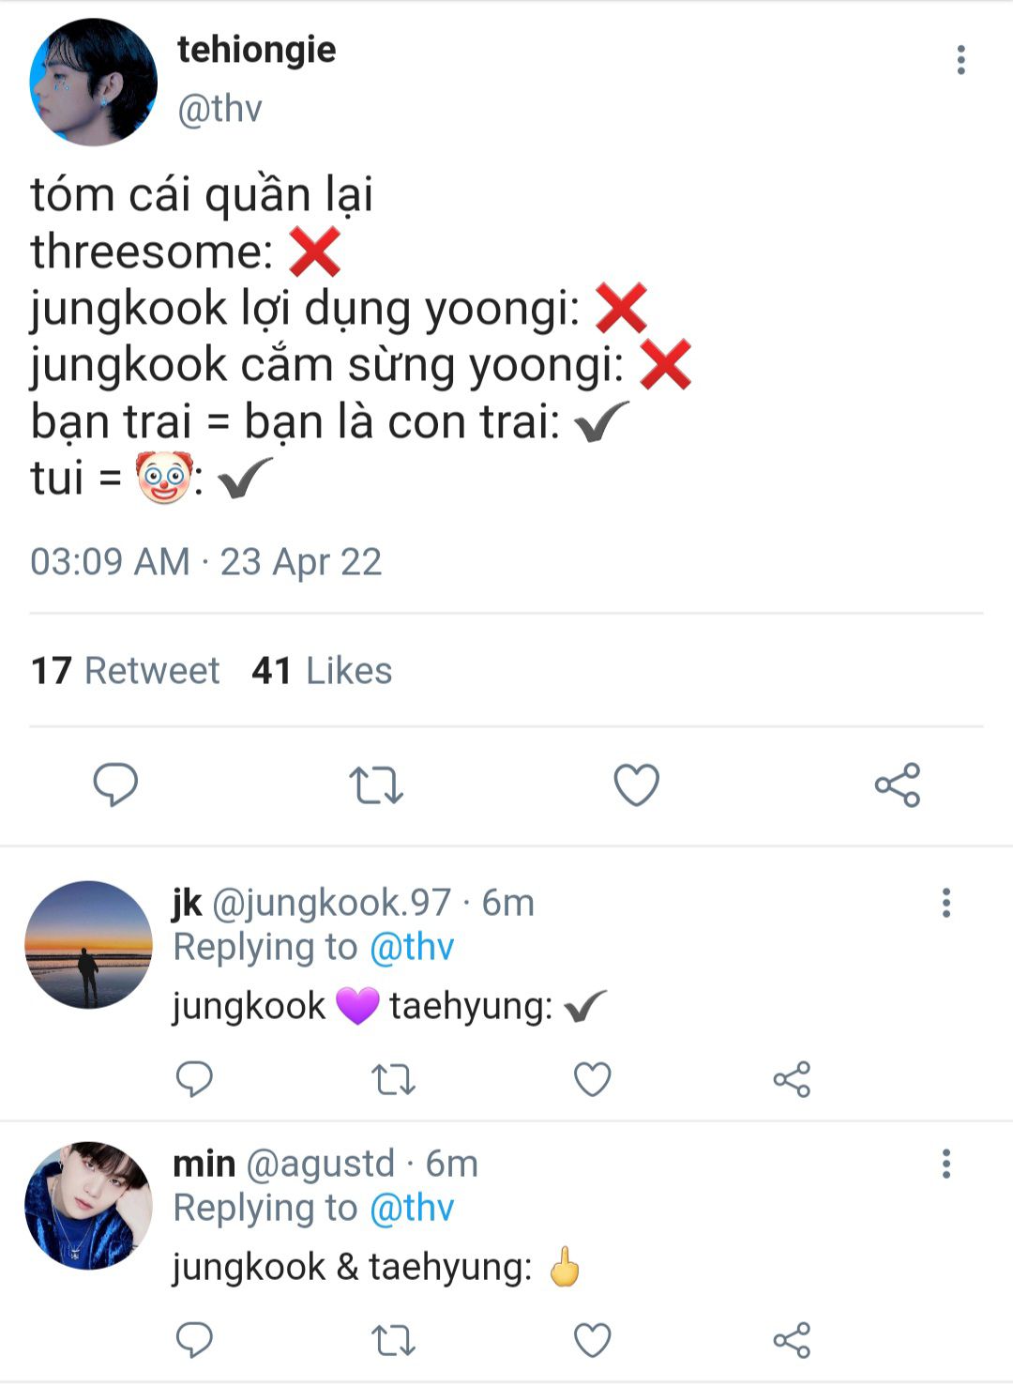The width and height of the screenshot is (1013, 1386).
Task: Retweet jk's reply
Action: click(x=394, y=1079)
